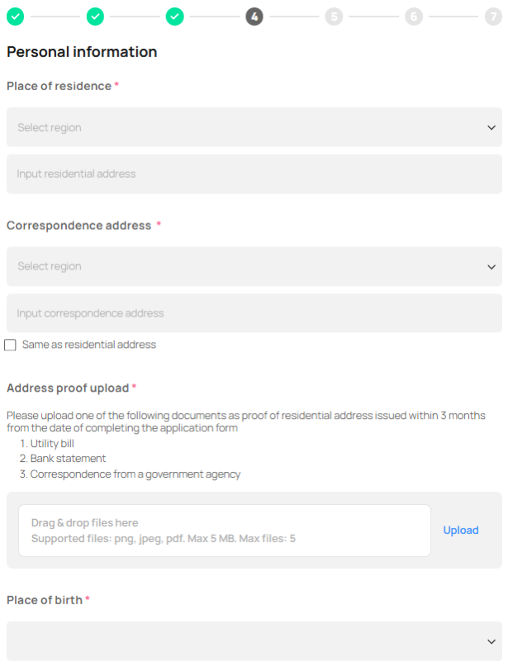Click the third completed step checkmark
This screenshot has height=667, width=508.
coord(174,17)
